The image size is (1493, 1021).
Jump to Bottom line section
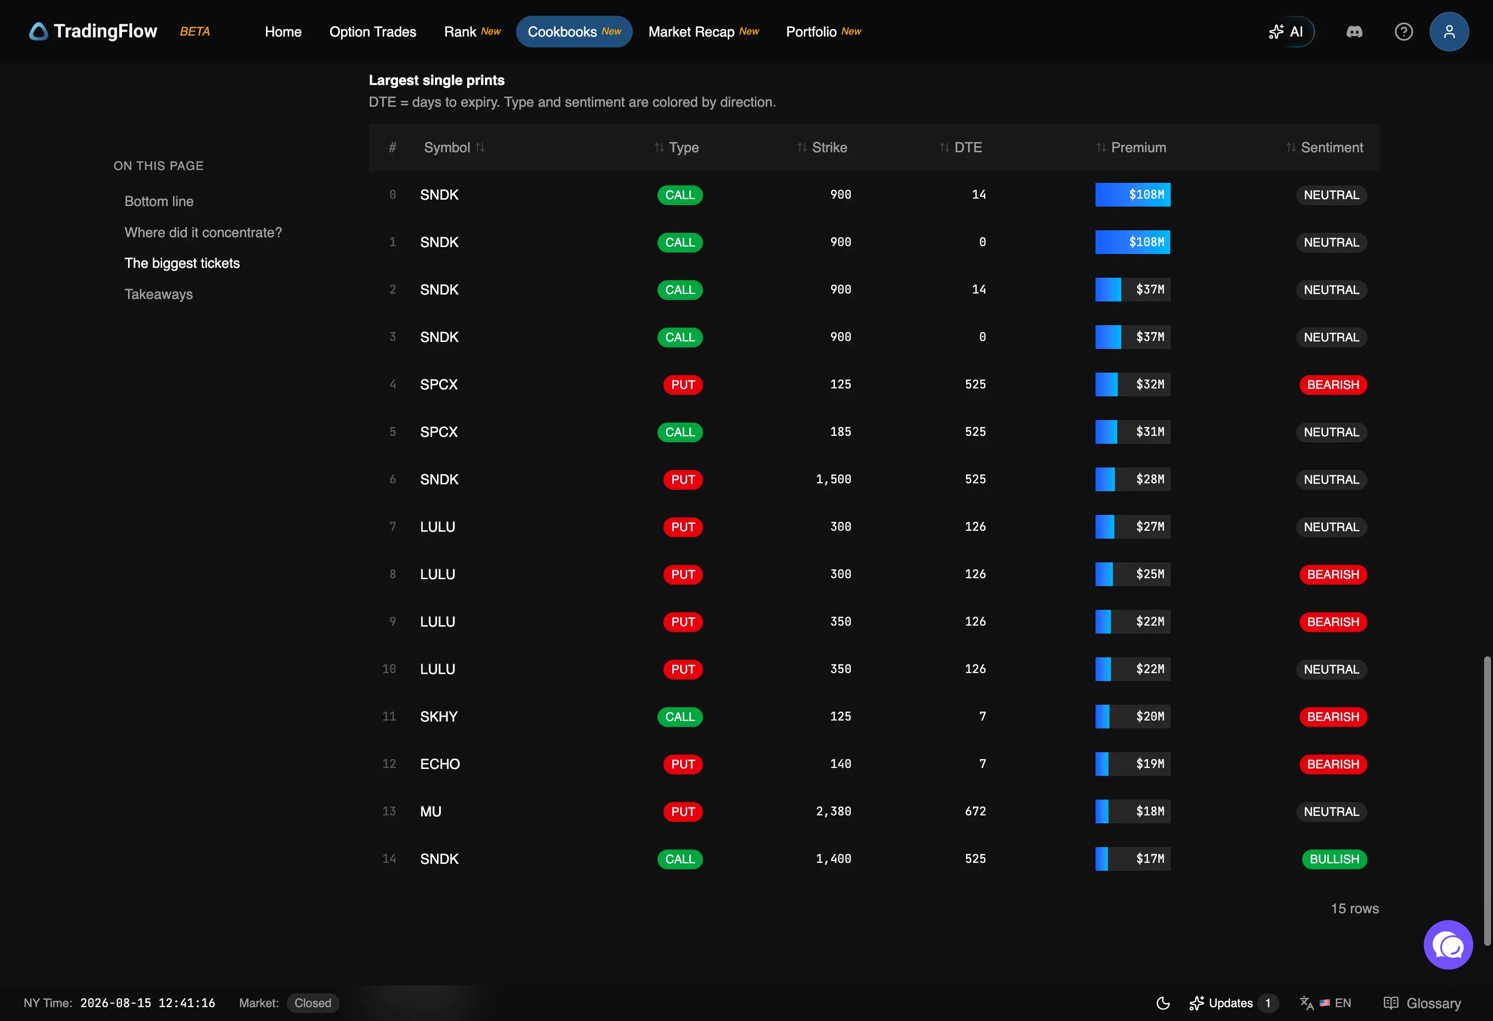pyautogui.click(x=159, y=201)
